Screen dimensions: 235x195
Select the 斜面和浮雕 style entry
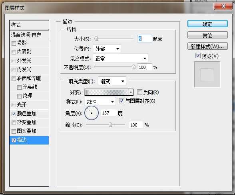[29, 78]
